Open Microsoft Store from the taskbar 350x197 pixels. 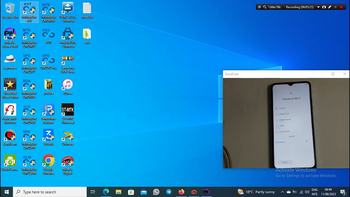pyautogui.click(x=131, y=192)
